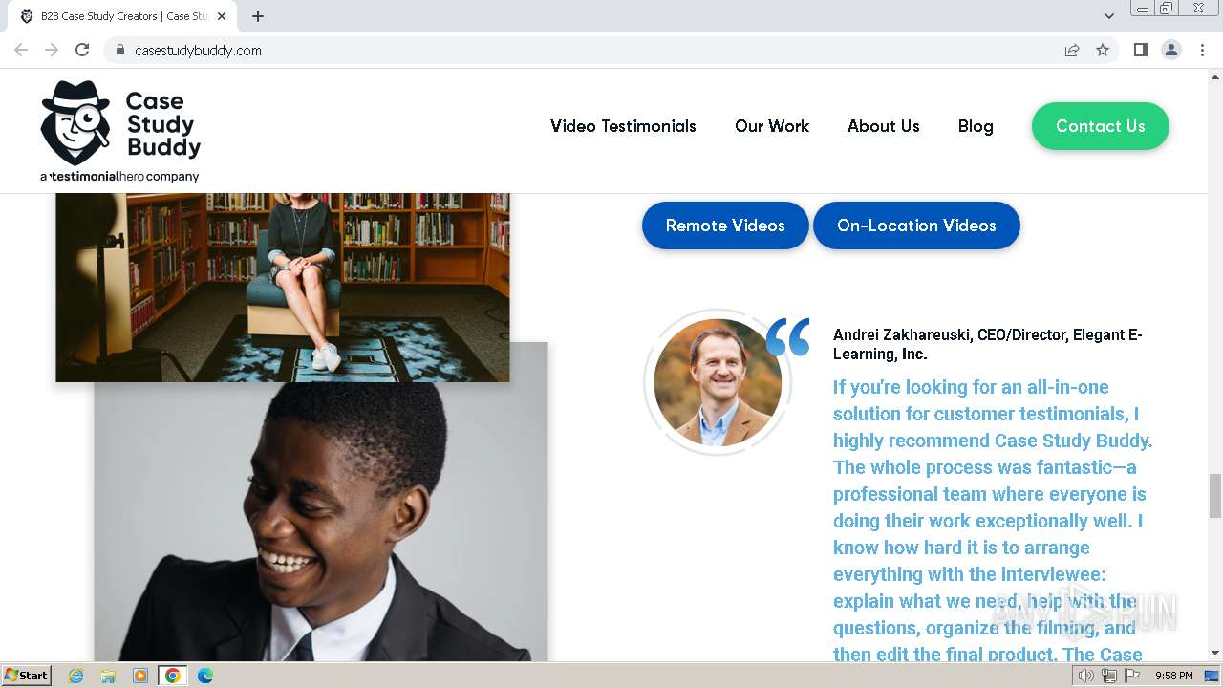This screenshot has height=688, width=1223.
Task: Open Microsoft Edge from the taskbar
Action: tap(204, 676)
